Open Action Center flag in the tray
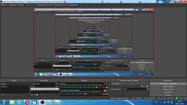187x105 pixels. 168,102
